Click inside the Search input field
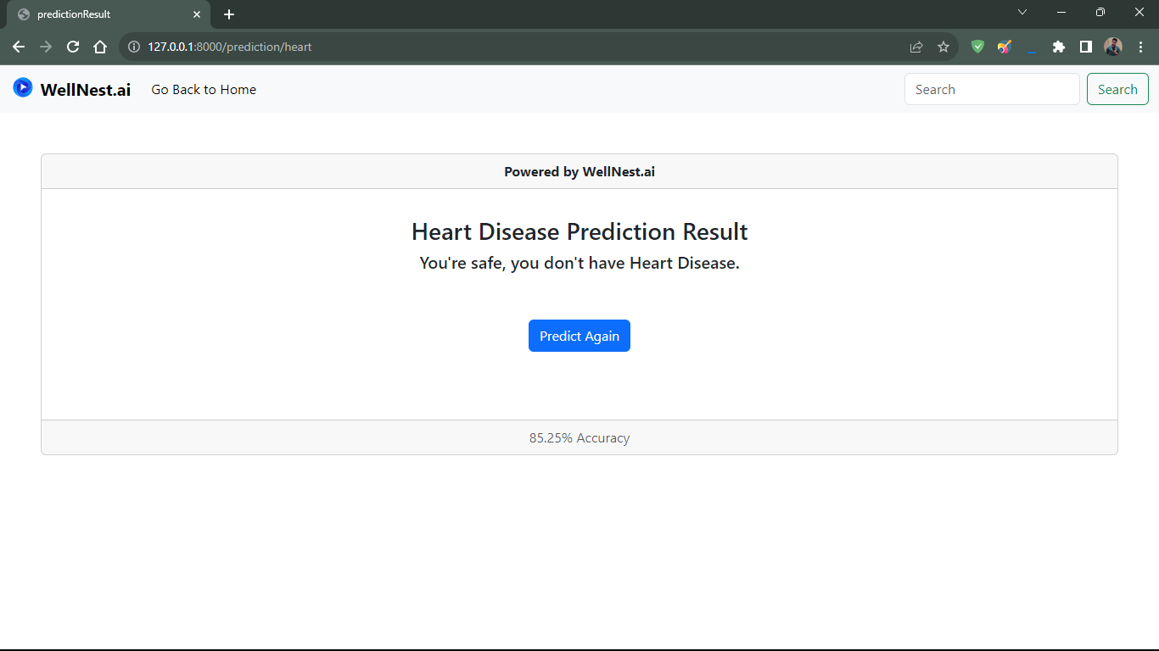 tap(992, 89)
